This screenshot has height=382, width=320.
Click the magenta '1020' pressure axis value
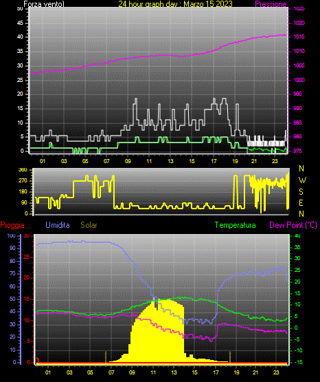299,23
